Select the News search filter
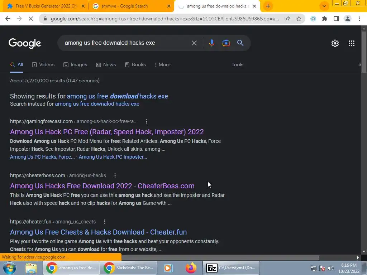 click(x=106, y=65)
